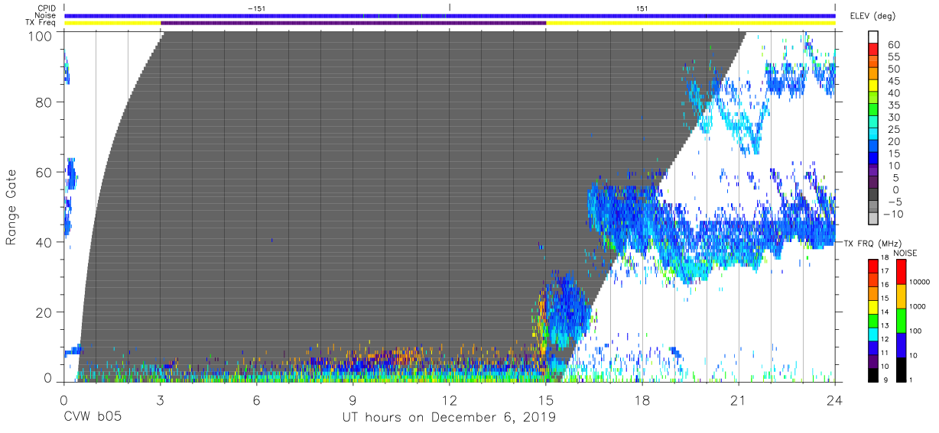Screen dimensions: 939x433
Task: Click the '60' range gate tick label
Action: click(44, 173)
